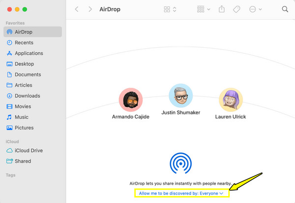
Task: Open the Articles folder
Action: pyautogui.click(x=32, y=85)
